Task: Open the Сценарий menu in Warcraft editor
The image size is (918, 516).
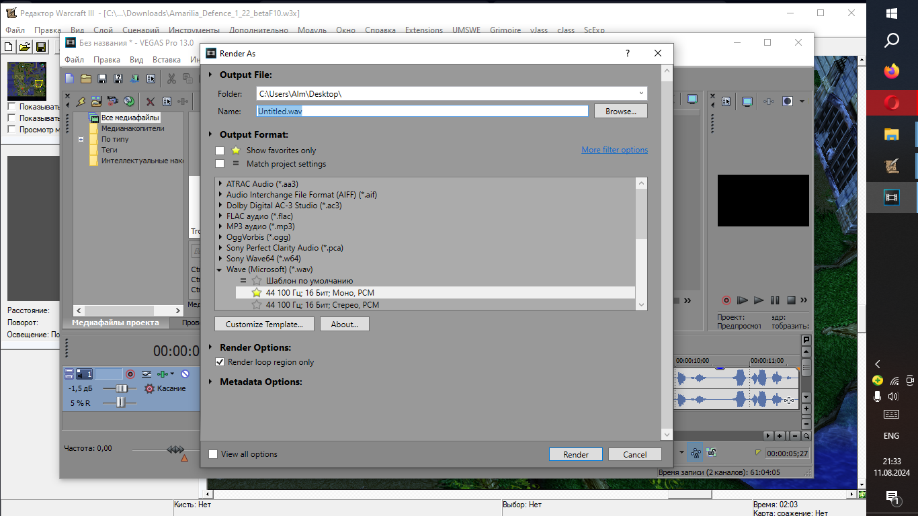Action: pos(140,30)
